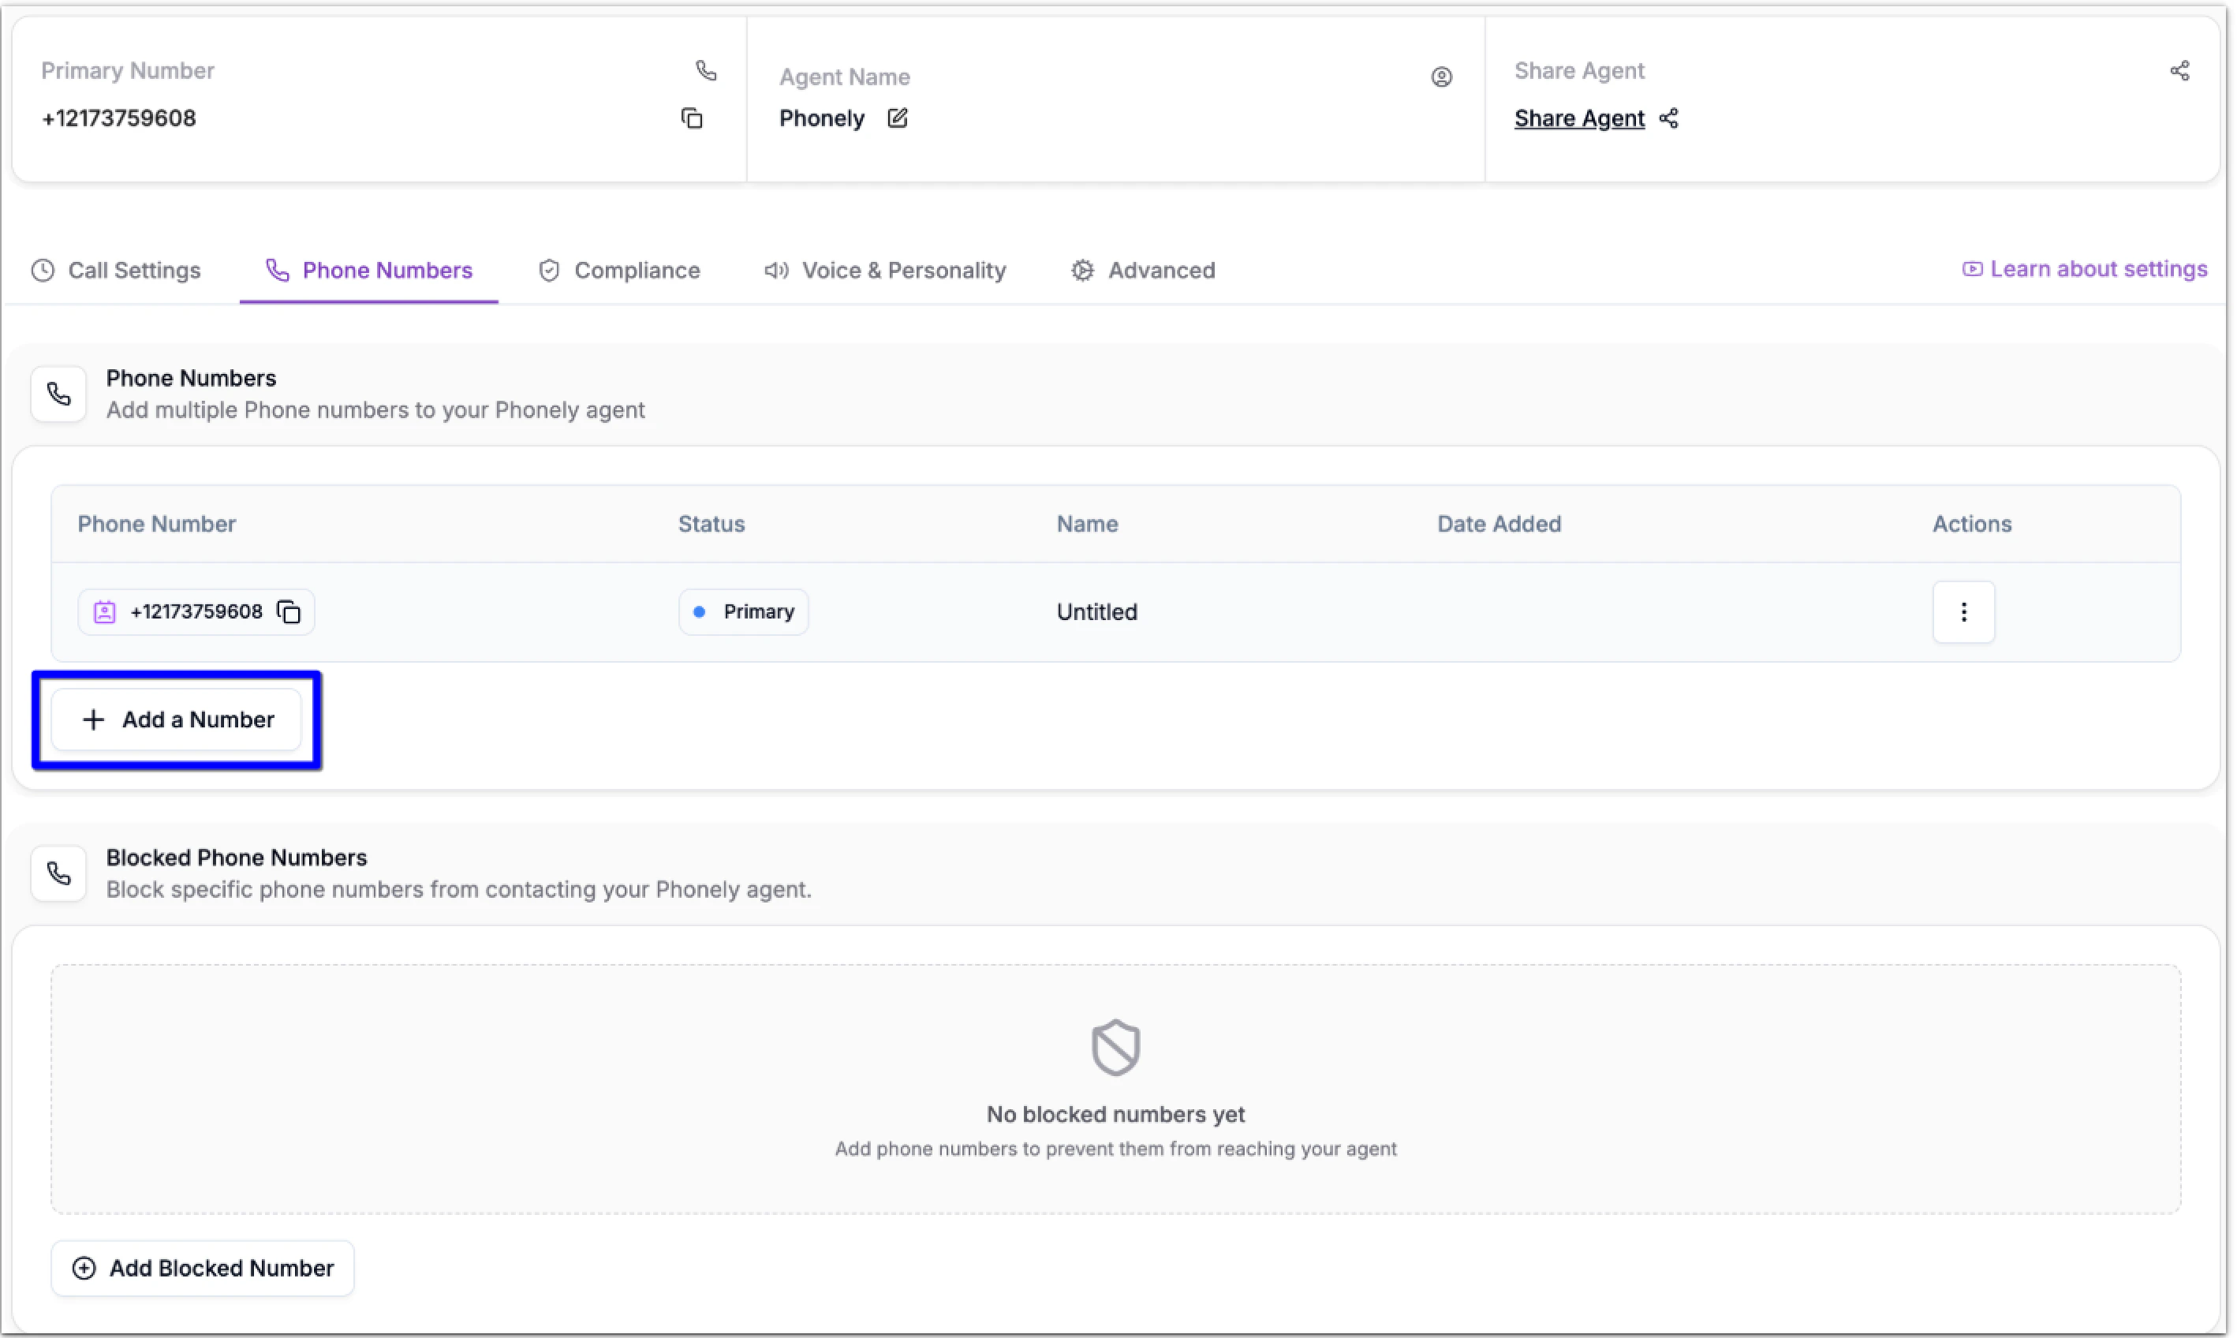Open the Compliance tab
The image size is (2237, 1338).
(619, 271)
